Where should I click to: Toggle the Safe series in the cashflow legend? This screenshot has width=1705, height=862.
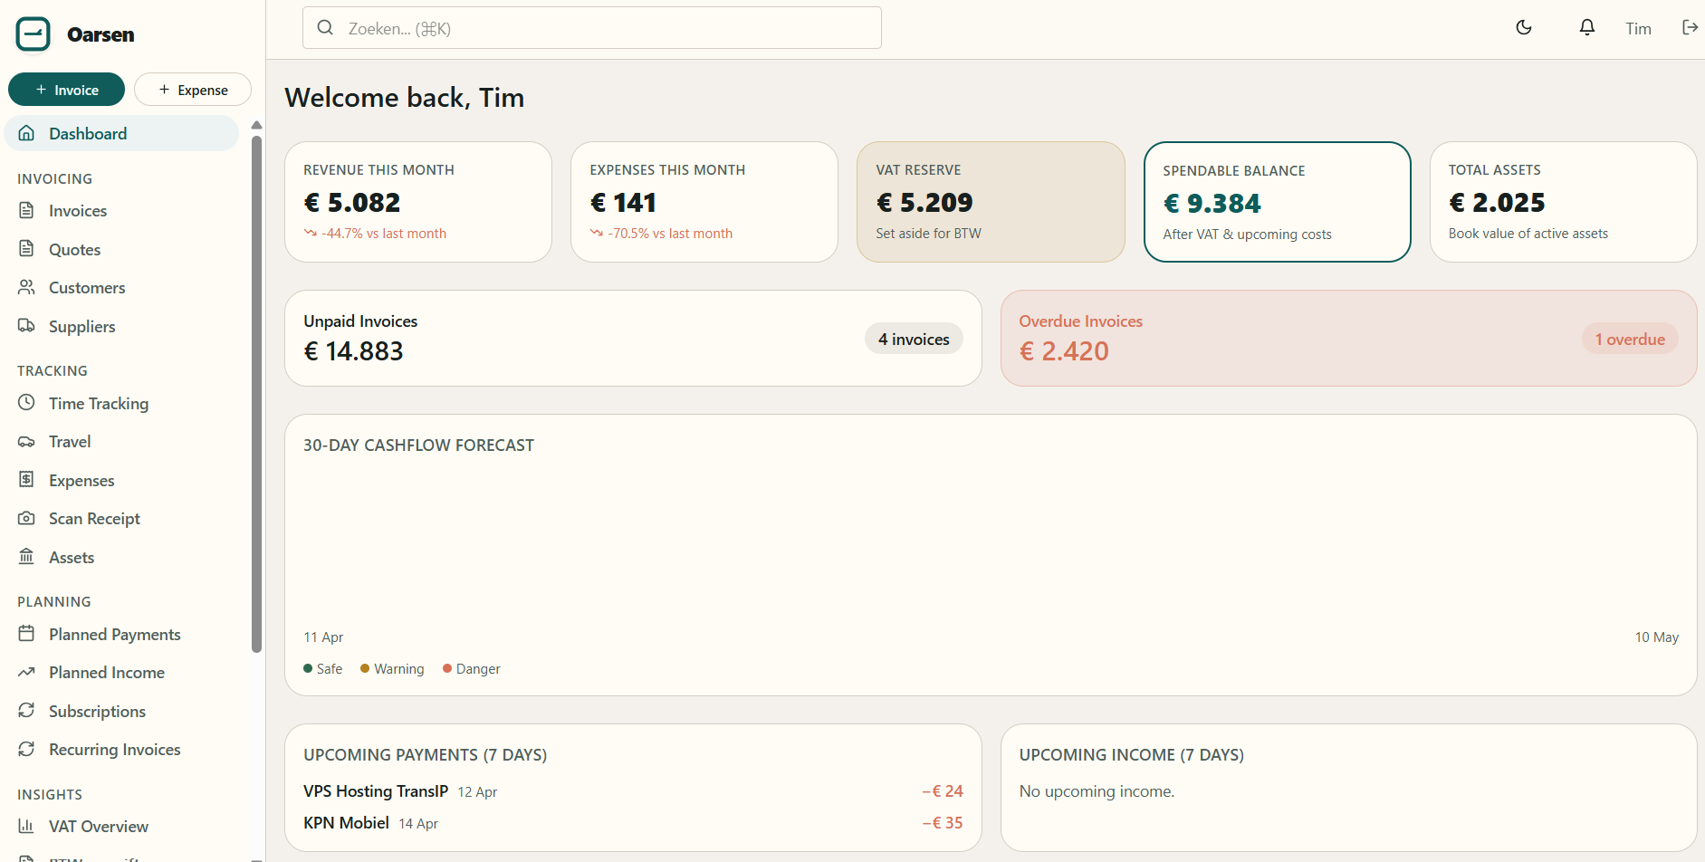click(322, 668)
